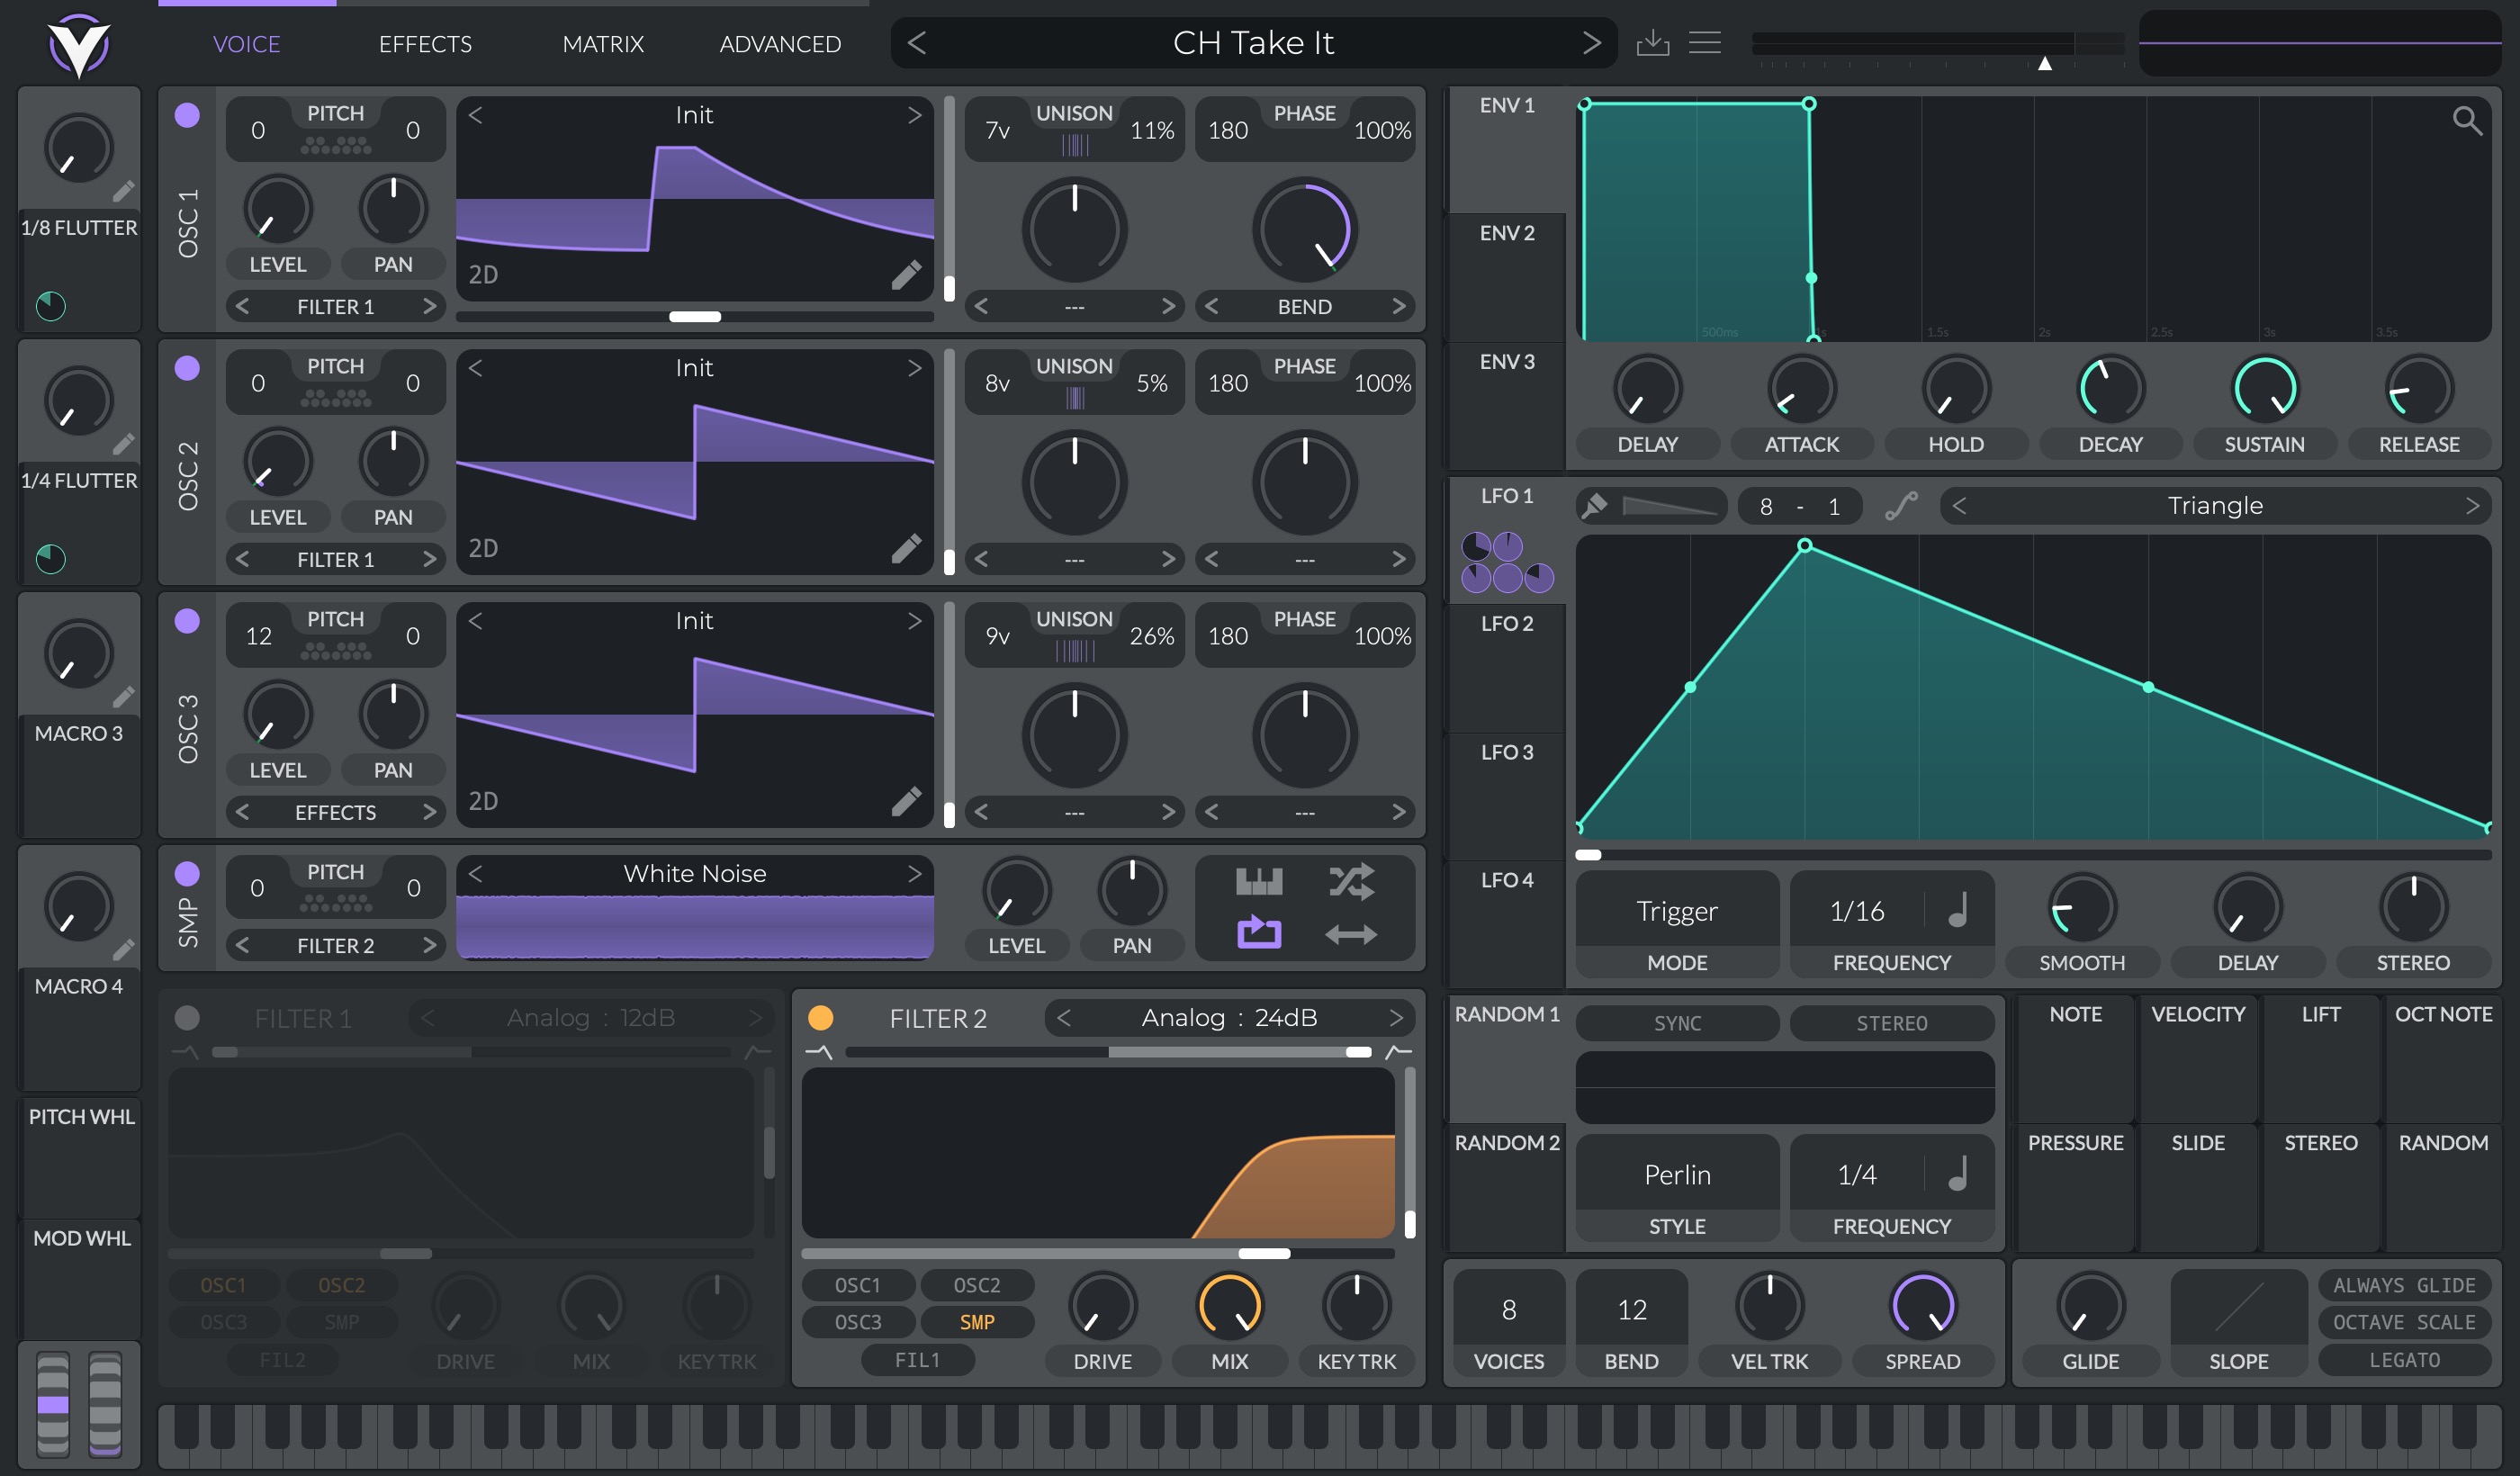Image resolution: width=2520 pixels, height=1476 pixels.
Task: Enable ALWAYS GLIDE option
Action: pos(2404,1285)
